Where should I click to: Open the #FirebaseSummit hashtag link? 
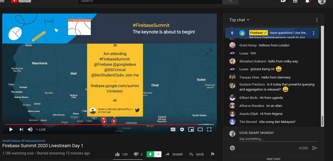tap(33, 141)
